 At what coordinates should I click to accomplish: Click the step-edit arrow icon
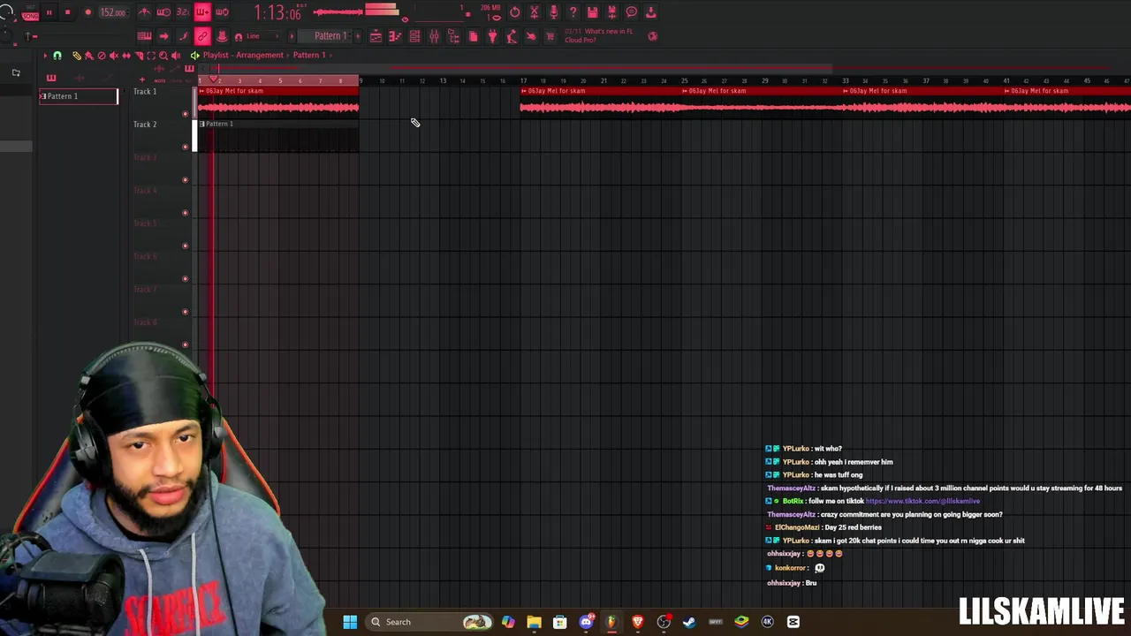point(163,36)
